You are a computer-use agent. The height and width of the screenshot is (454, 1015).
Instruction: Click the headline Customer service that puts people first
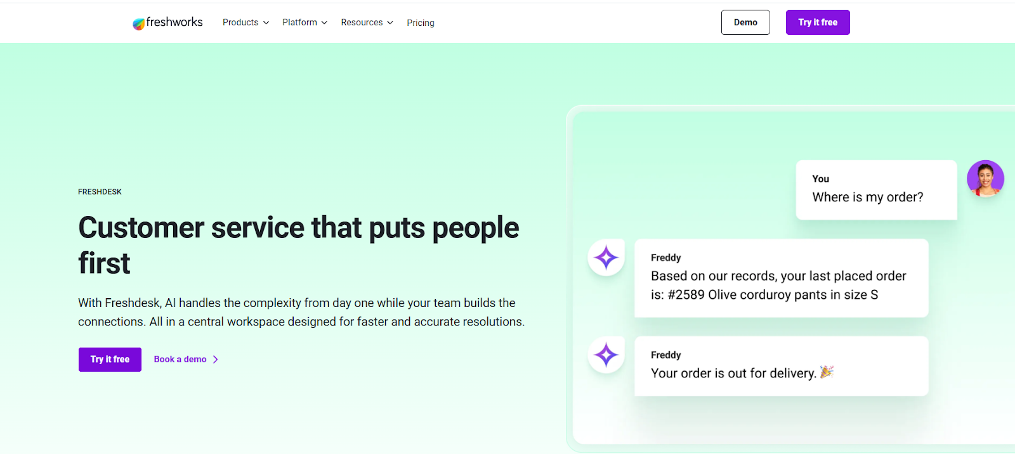[x=298, y=245]
